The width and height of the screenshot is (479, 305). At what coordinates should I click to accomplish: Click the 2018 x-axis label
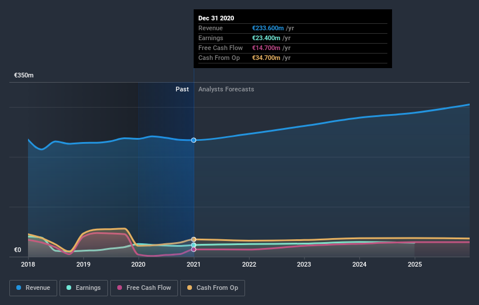click(x=28, y=264)
